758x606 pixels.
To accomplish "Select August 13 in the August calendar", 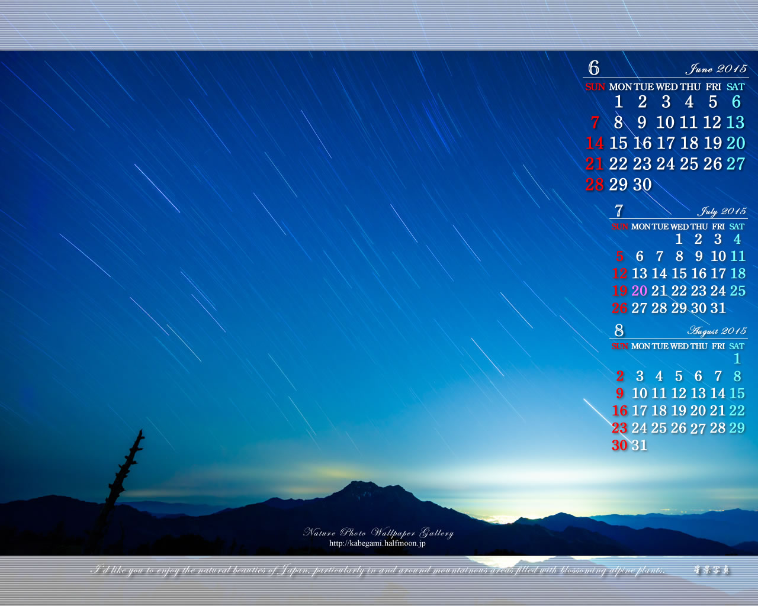I will point(699,393).
